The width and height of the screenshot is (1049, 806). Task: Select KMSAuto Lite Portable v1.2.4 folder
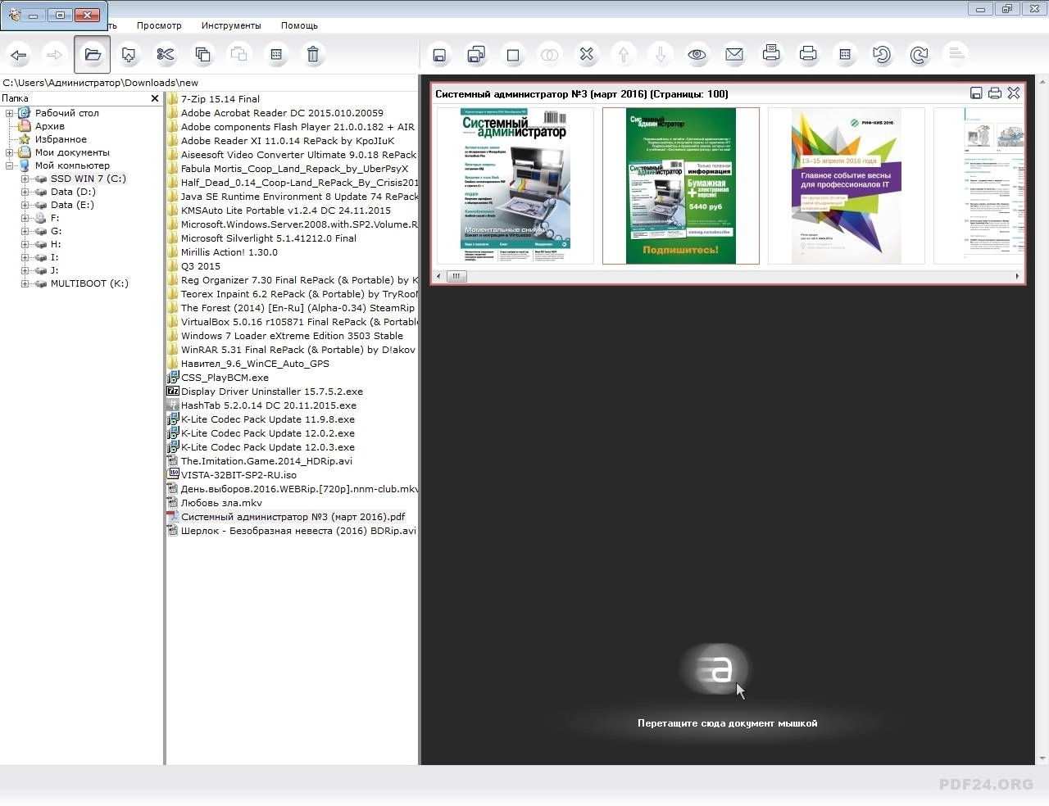[x=286, y=211]
